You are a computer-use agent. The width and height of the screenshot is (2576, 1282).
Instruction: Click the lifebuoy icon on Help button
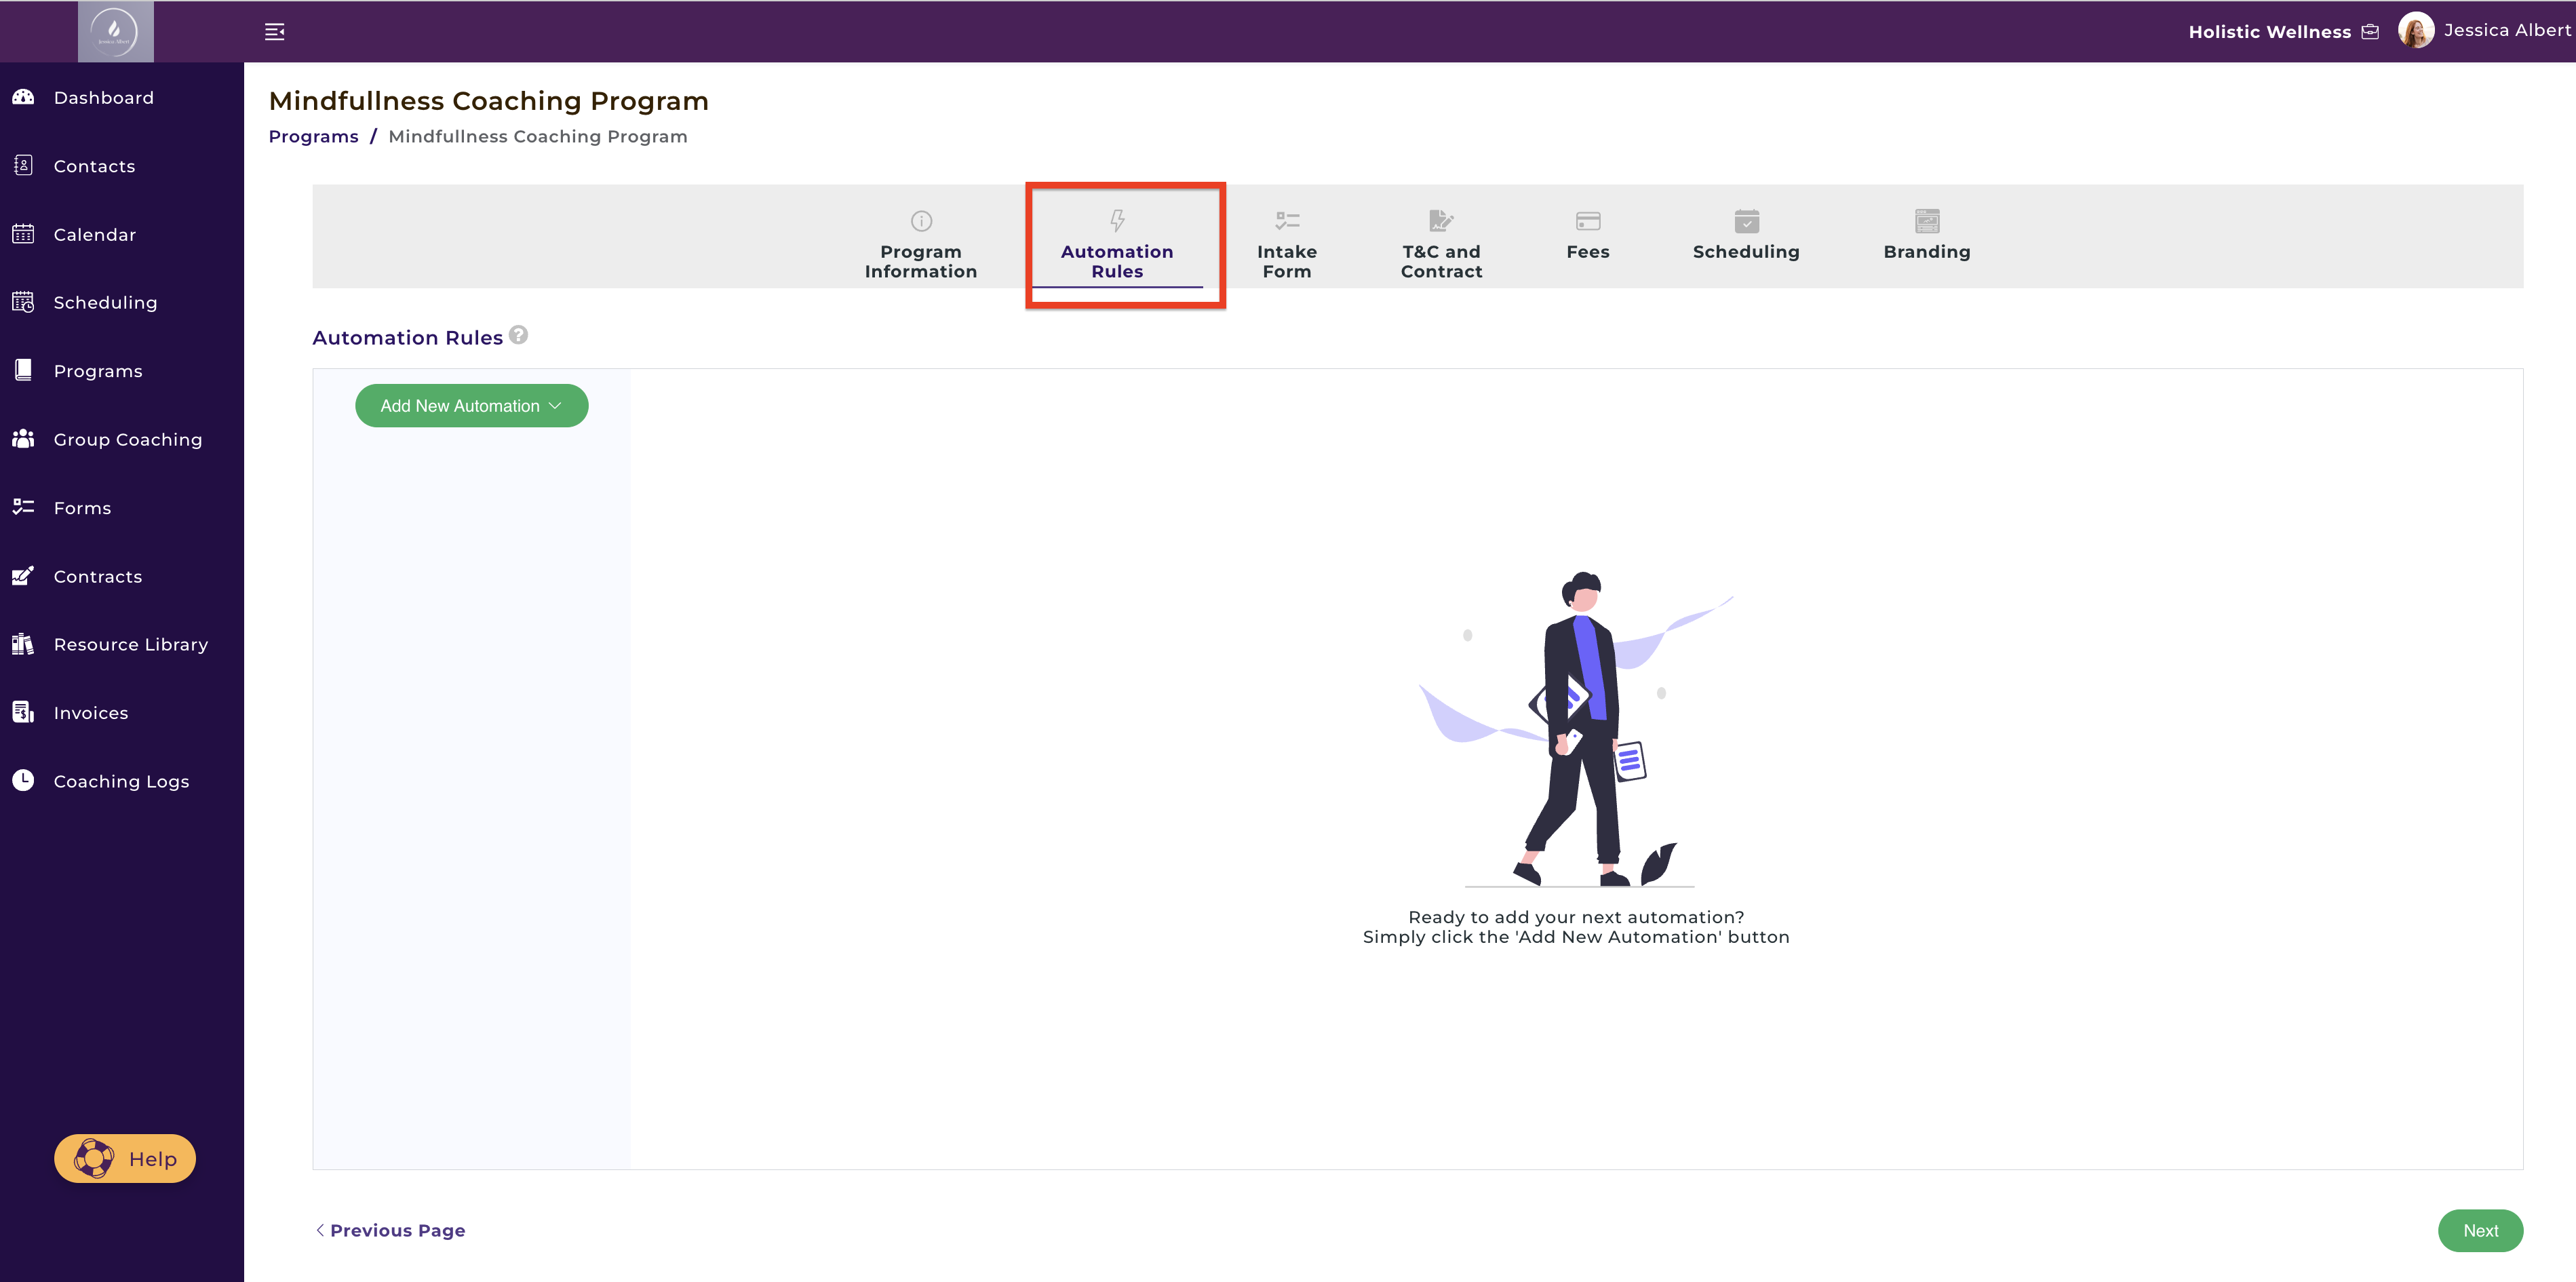point(94,1158)
